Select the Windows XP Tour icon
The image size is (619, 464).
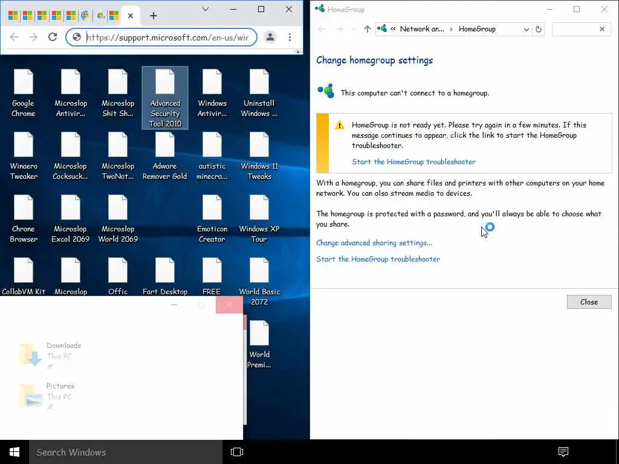[259, 219]
